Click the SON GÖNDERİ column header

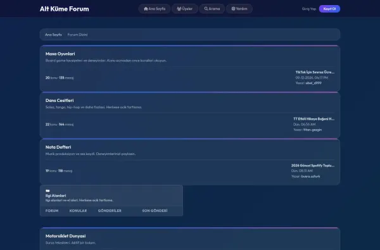pyautogui.click(x=155, y=211)
